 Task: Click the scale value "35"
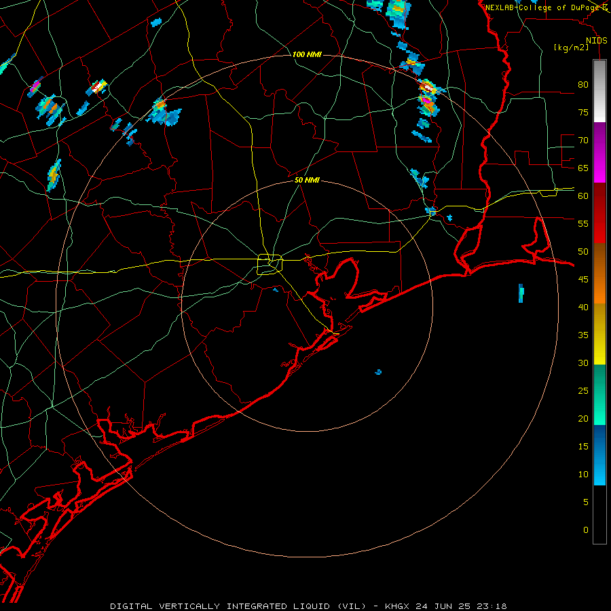tap(583, 335)
